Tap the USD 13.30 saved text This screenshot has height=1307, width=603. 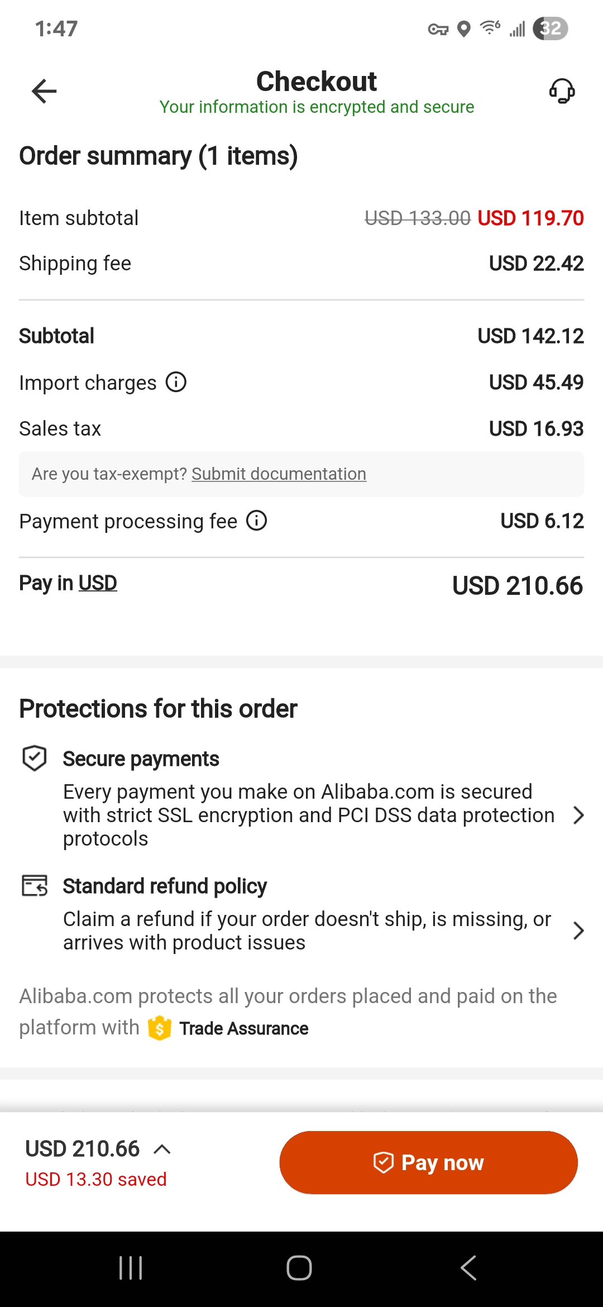[96, 1179]
